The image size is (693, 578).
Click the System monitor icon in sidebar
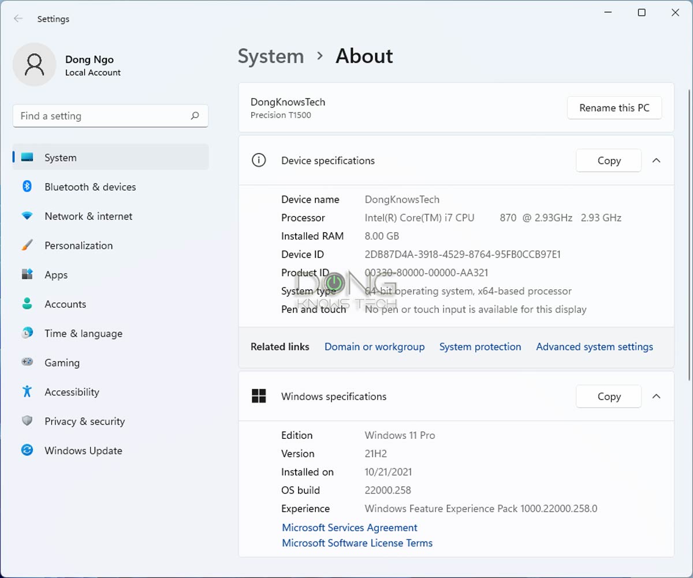[27, 158]
